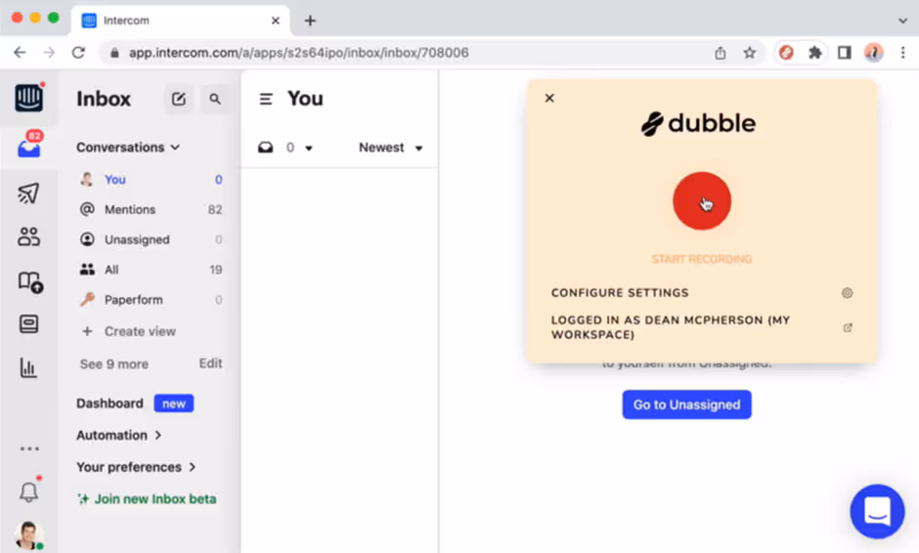
Task: Select the Mentions inbox view
Action: 152,210
